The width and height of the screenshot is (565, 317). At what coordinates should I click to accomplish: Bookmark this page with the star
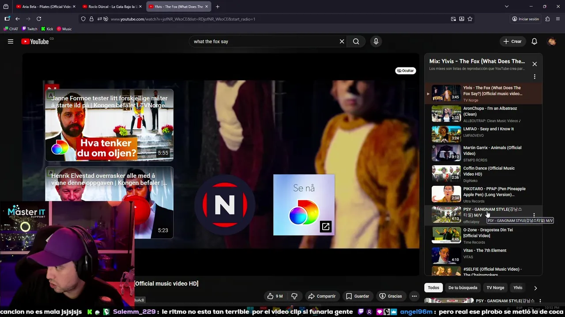[x=470, y=19]
